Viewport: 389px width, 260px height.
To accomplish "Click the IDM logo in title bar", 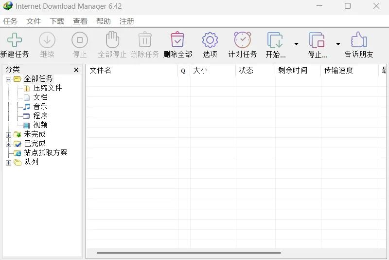I will pyautogui.click(x=8, y=6).
